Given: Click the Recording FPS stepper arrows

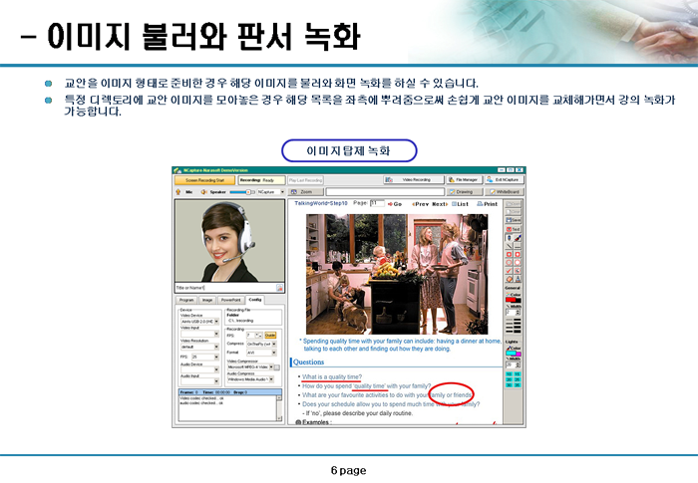Looking at the screenshot, I should 258,336.
